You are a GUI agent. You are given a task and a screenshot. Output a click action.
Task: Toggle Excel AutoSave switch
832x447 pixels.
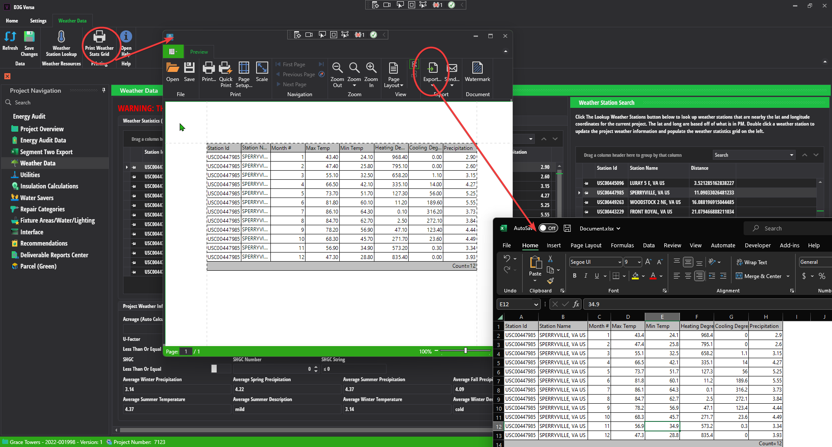pos(548,228)
